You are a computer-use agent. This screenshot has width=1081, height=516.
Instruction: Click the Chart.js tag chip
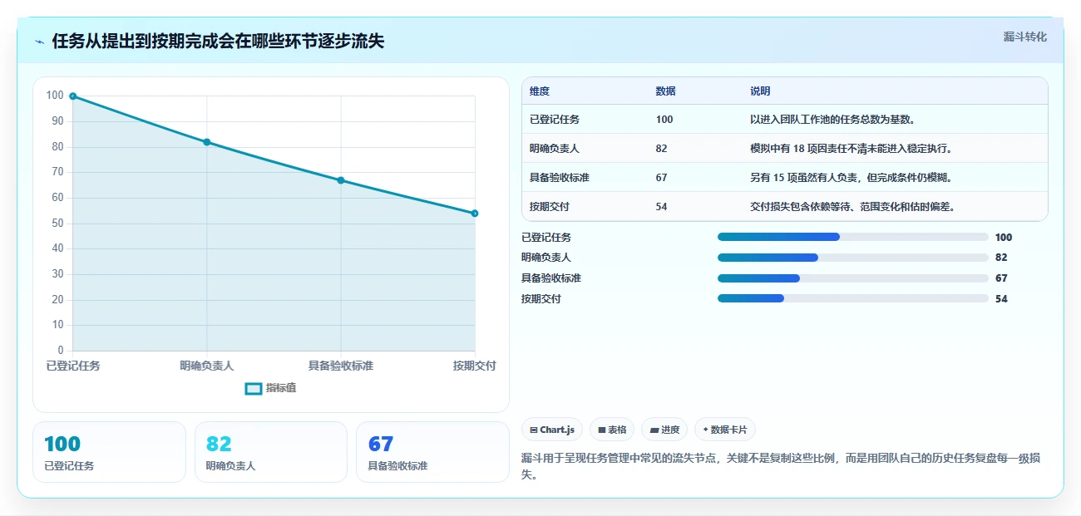pos(552,430)
